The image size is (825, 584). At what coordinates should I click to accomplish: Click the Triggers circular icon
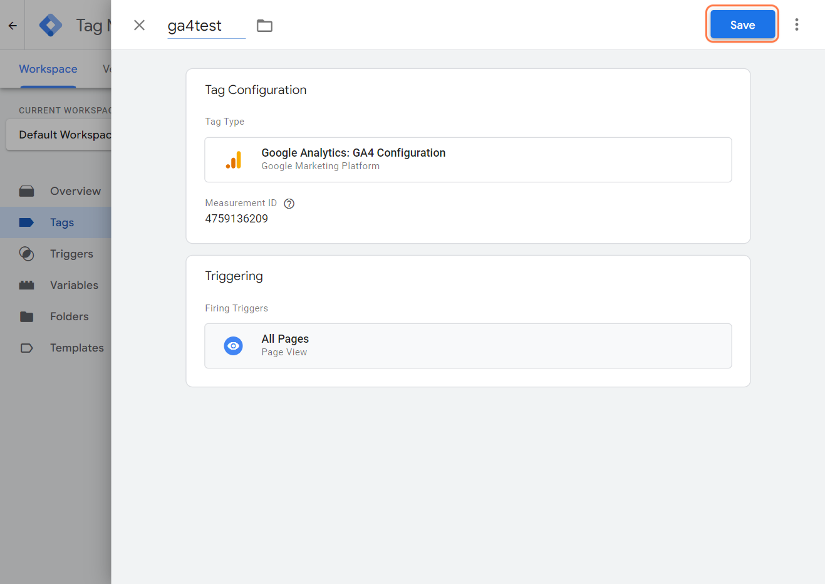click(x=26, y=254)
